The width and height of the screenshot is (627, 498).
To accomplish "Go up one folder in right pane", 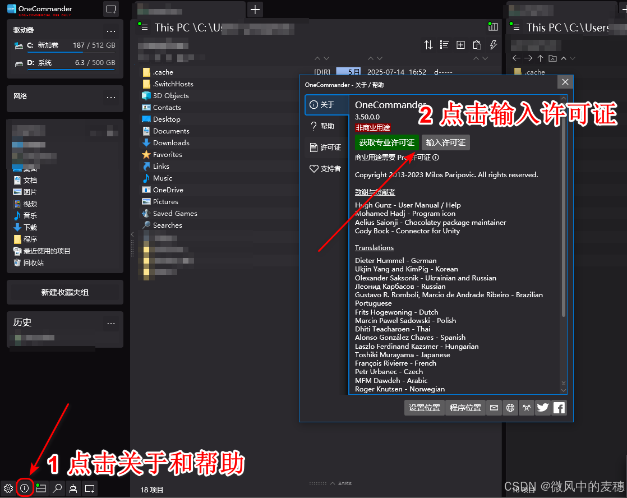I will [x=540, y=58].
